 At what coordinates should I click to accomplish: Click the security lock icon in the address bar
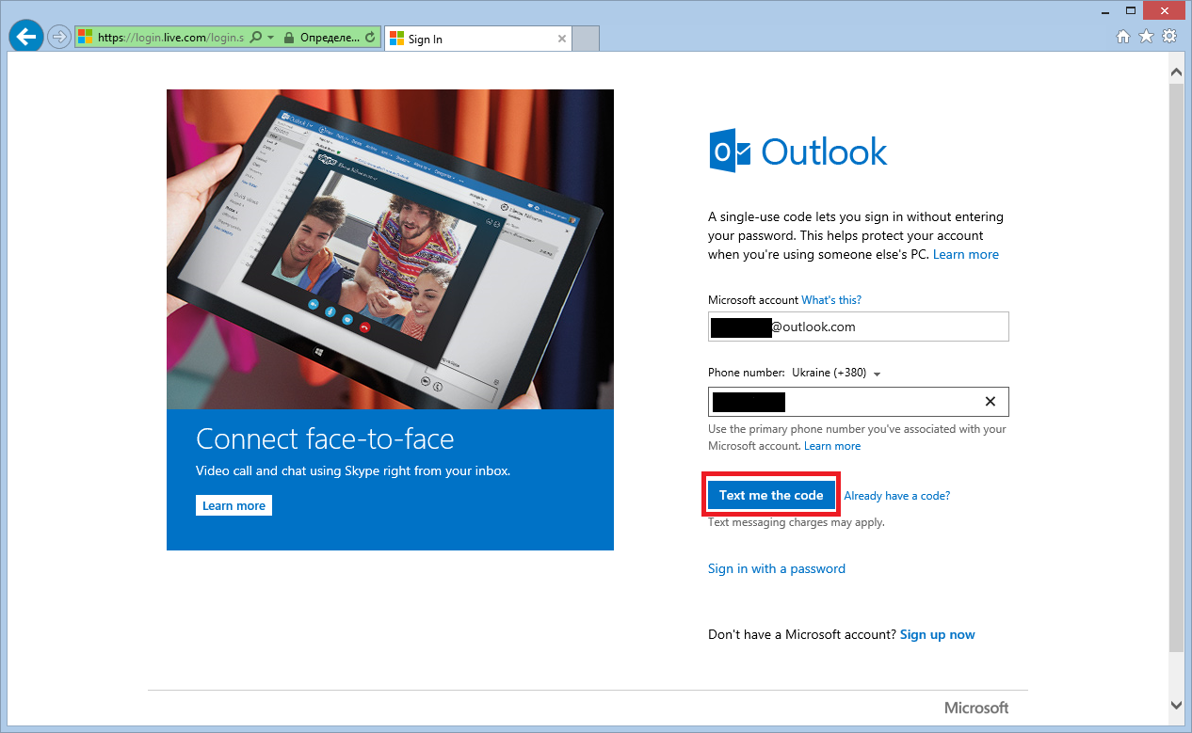coord(288,38)
